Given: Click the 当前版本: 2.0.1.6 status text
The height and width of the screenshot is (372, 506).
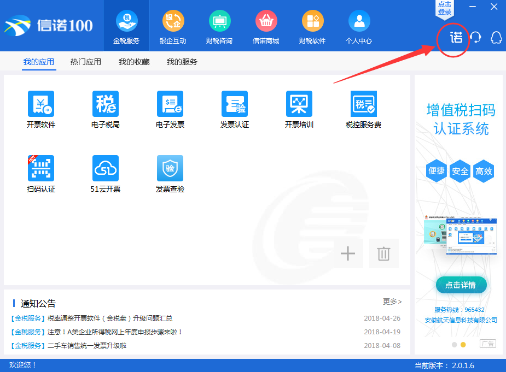Looking at the screenshot, I should 444,365.
